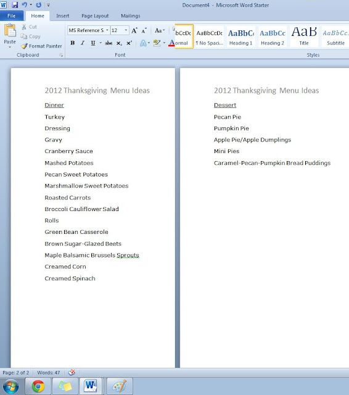The image size is (349, 395).
Task: Switch to the Page Layout tab
Action: coord(95,16)
